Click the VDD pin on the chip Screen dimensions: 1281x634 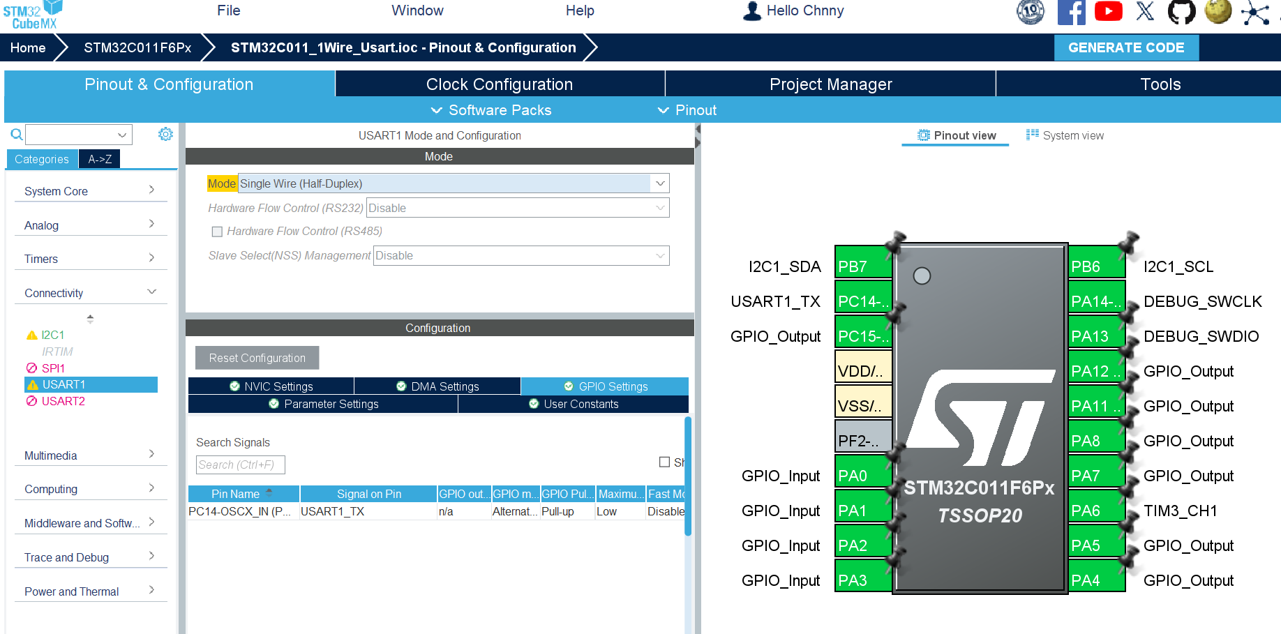(x=863, y=367)
